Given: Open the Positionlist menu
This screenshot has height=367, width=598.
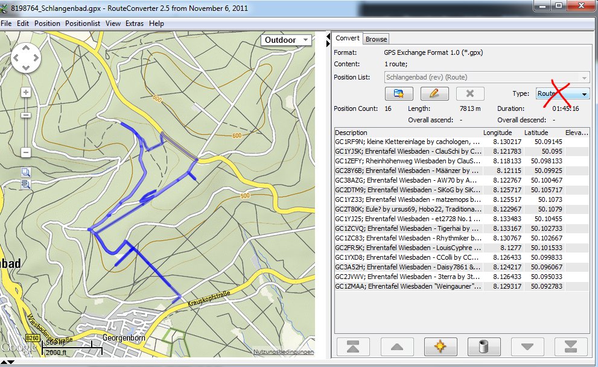Looking at the screenshot, I should 83,24.
